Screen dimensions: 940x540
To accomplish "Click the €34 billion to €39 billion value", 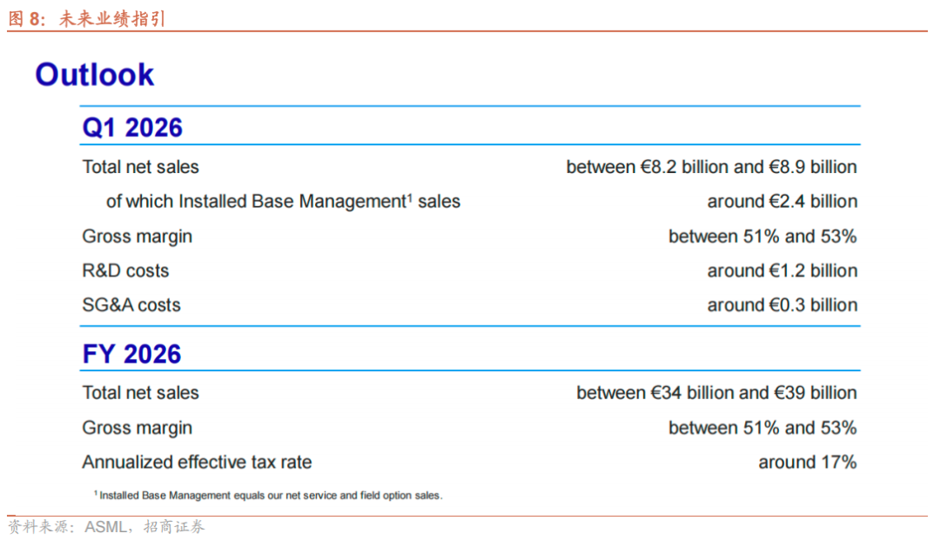I will tap(716, 393).
